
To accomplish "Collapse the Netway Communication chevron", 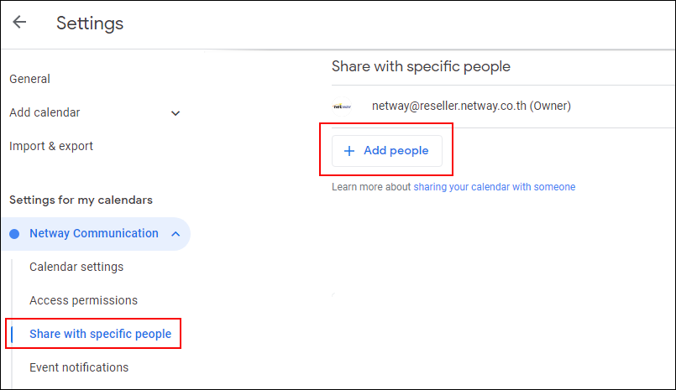I will [176, 234].
